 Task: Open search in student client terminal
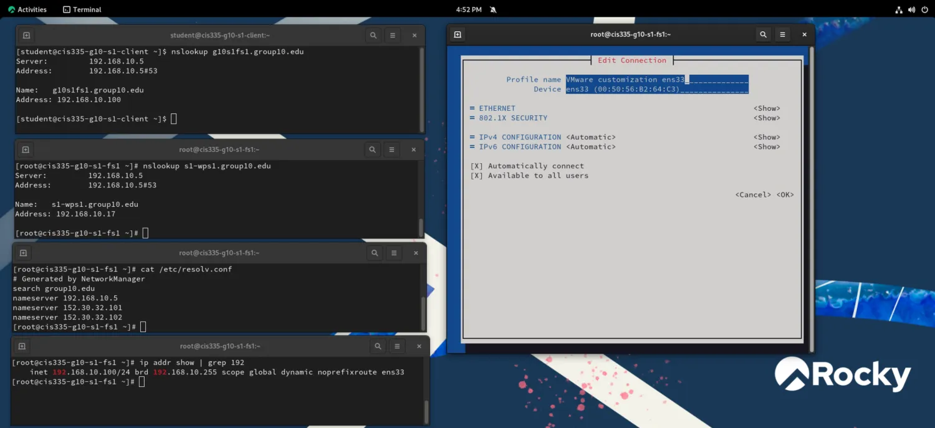coord(373,36)
